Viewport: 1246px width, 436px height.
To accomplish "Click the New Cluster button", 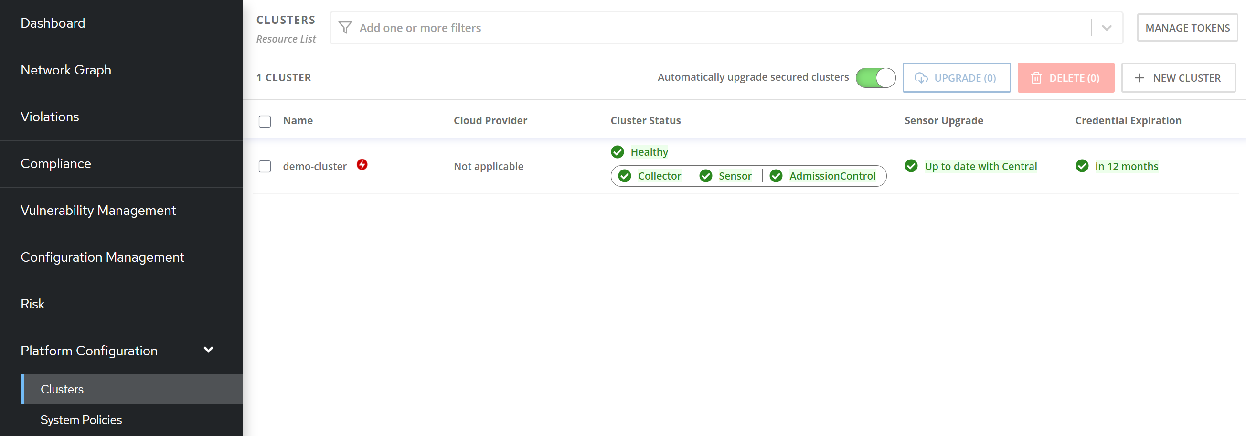I will point(1178,78).
